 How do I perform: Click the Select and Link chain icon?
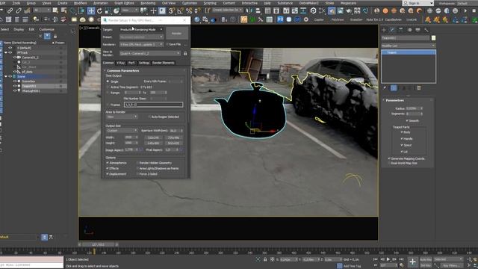click(x=10, y=11)
